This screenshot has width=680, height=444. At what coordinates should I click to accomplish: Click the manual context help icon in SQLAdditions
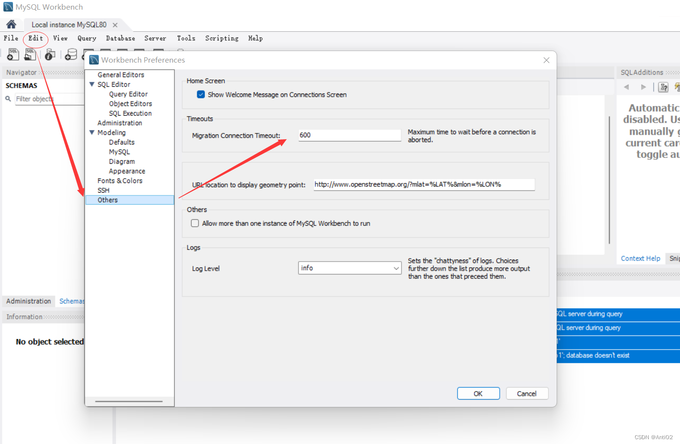click(x=664, y=87)
